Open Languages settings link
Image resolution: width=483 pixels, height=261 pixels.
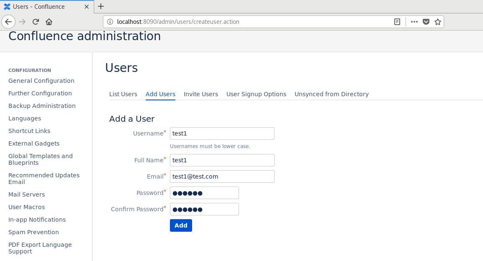(x=25, y=118)
